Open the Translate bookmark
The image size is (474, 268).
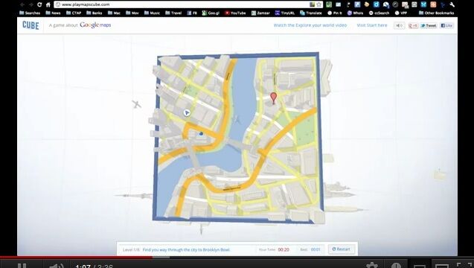pos(311,13)
